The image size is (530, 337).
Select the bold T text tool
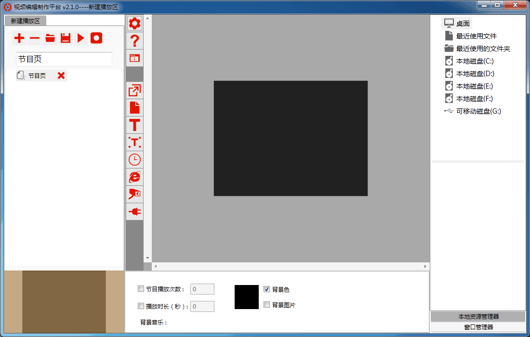coord(134,125)
